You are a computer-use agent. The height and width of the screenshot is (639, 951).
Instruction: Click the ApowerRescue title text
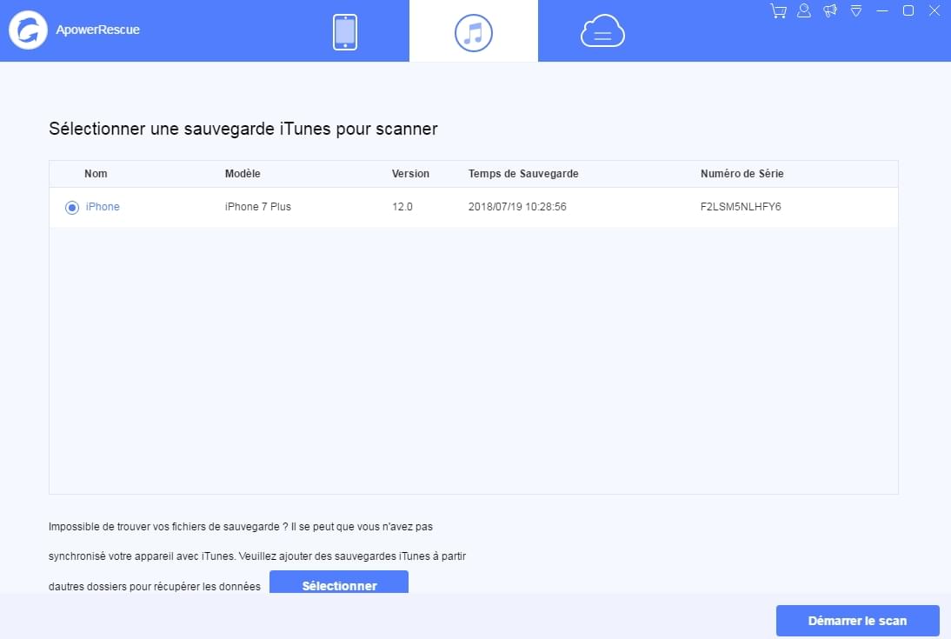pos(96,29)
